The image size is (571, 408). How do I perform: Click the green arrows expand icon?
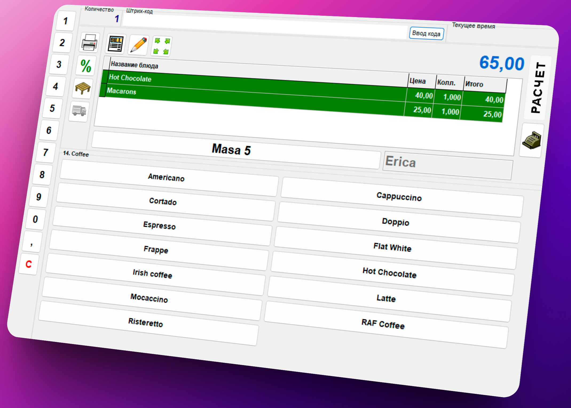point(162,46)
